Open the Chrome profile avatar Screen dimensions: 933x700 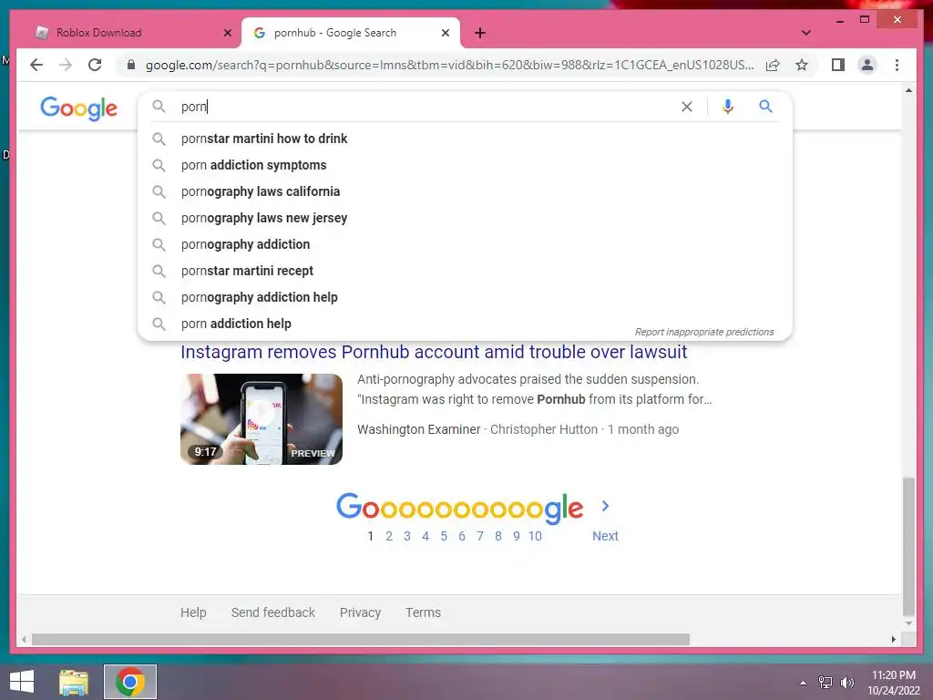point(867,65)
